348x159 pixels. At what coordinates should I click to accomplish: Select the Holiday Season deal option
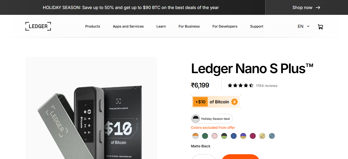211,118
